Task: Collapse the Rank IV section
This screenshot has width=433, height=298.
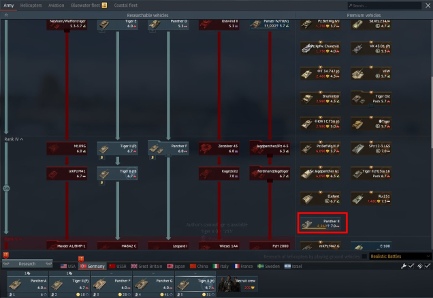Action: pos(14,139)
